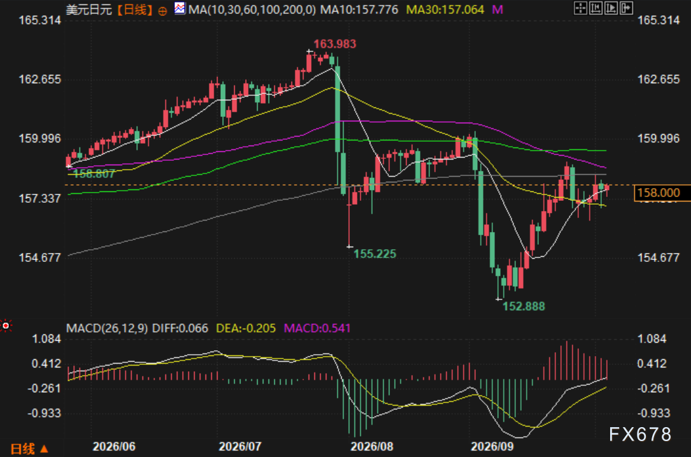Click 157.337 on the left price axis
Viewport: 691px width, 457px height.
[39, 198]
